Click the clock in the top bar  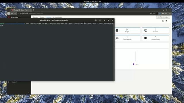point(92,1)
